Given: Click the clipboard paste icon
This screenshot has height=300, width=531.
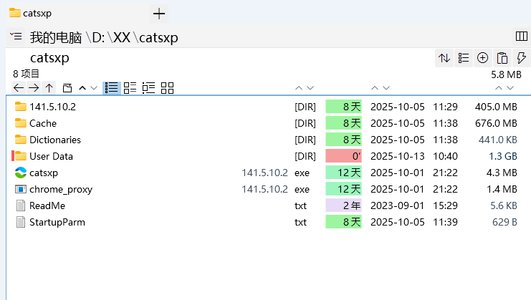Looking at the screenshot, I should coord(502,58).
